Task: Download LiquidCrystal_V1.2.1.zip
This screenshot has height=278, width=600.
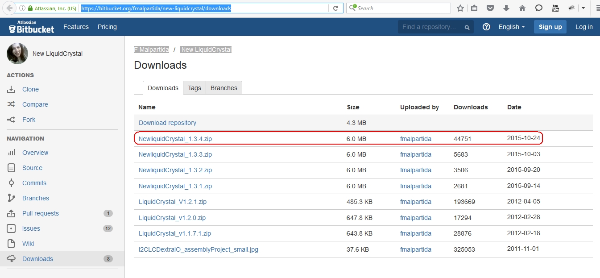Action: (x=173, y=202)
